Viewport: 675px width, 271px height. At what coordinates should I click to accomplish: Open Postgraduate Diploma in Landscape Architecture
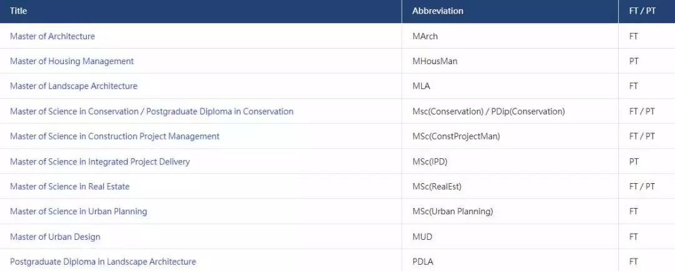point(103,262)
